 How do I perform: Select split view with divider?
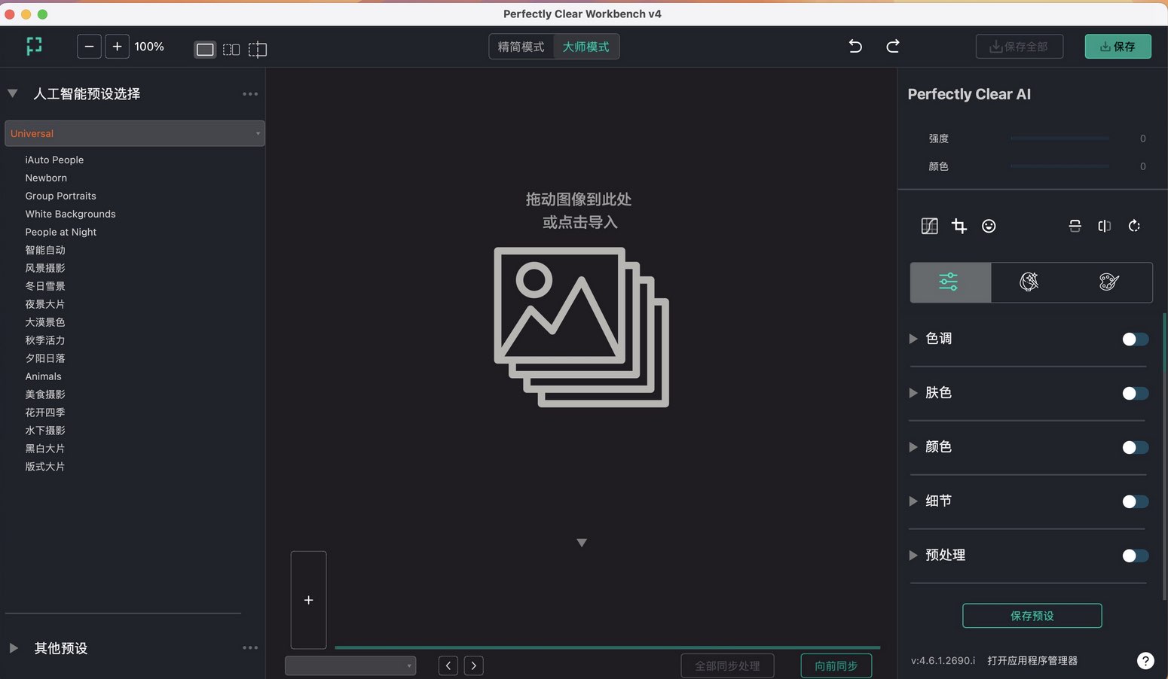[258, 50]
